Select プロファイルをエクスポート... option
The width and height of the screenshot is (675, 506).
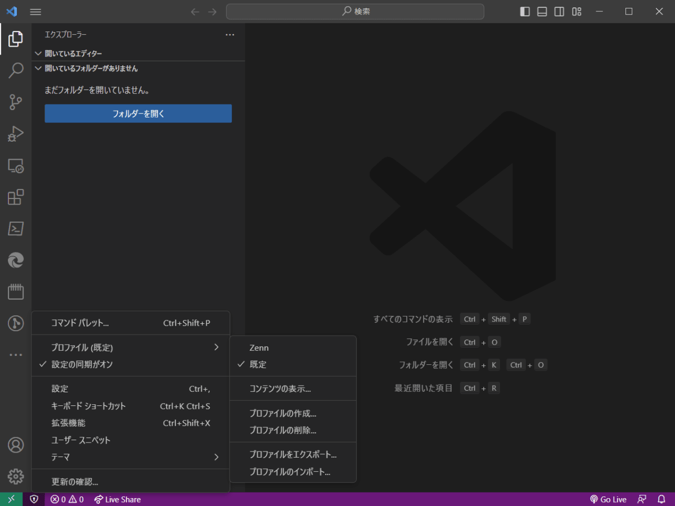[x=293, y=454]
